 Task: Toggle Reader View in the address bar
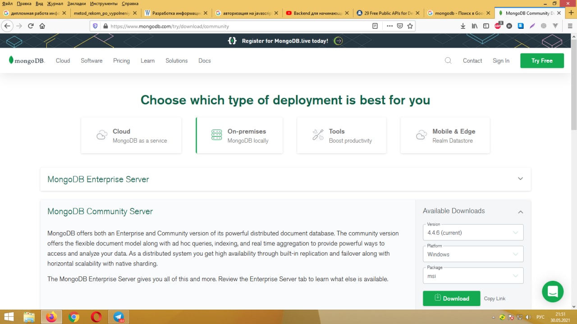click(375, 26)
